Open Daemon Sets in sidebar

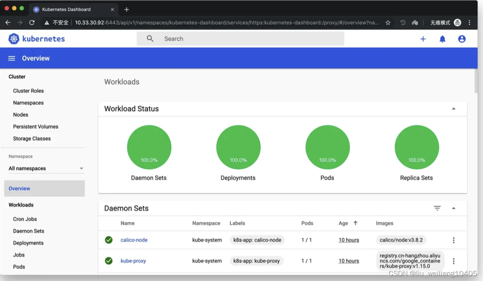[x=28, y=231]
